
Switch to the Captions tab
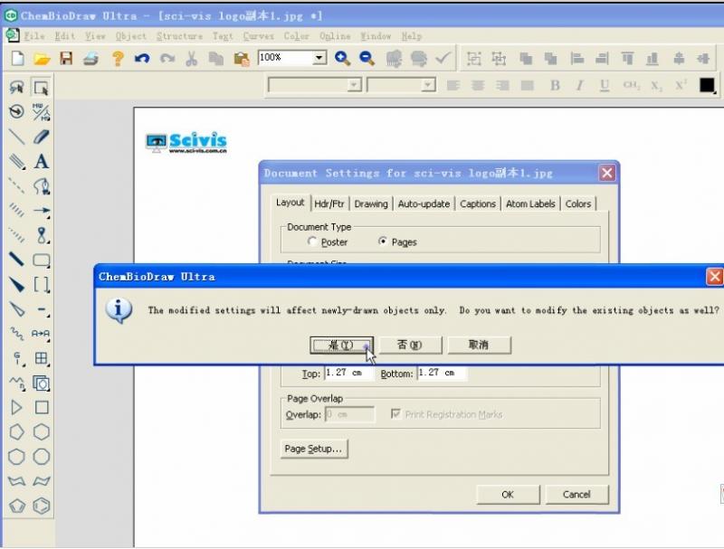[478, 204]
